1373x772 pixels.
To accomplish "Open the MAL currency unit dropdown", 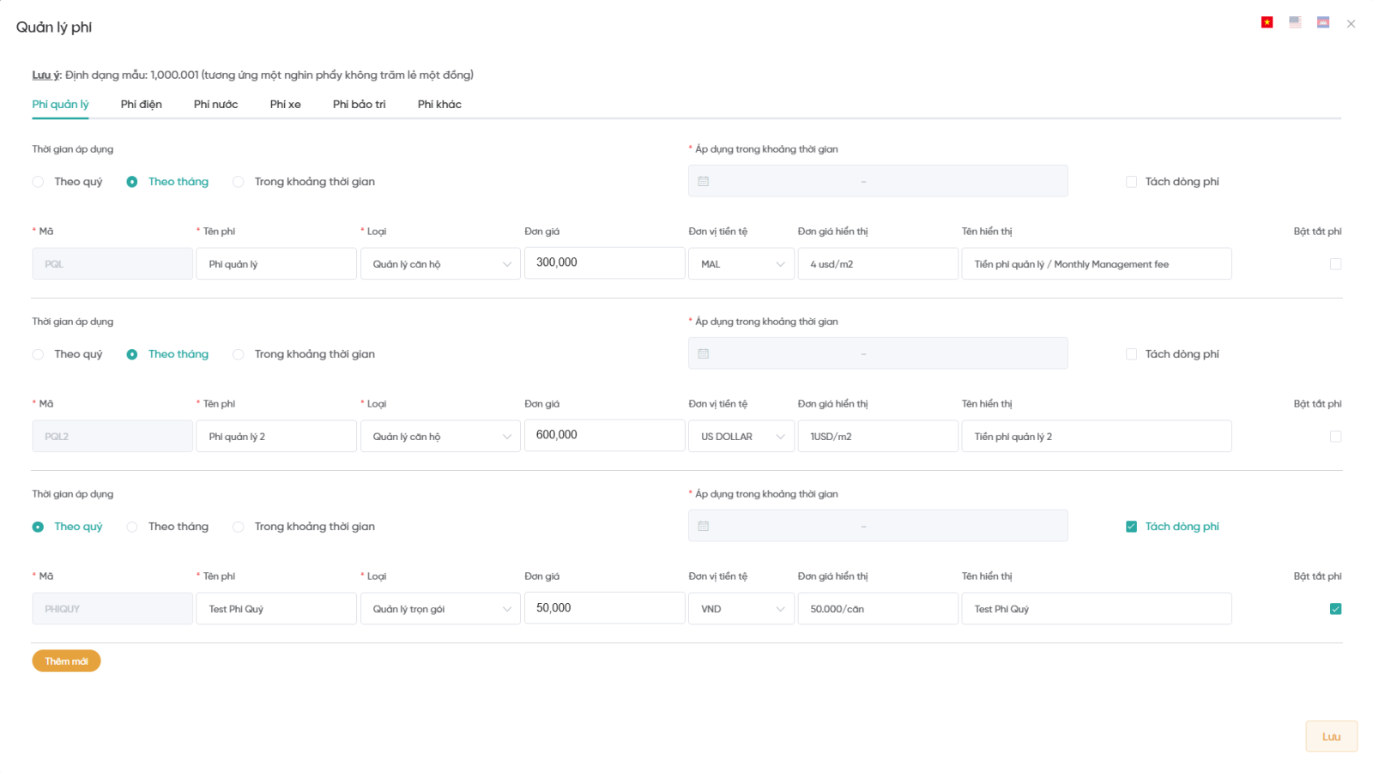I will (x=741, y=264).
